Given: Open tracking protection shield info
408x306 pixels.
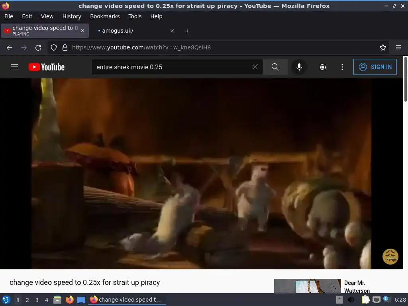Looking at the screenshot, I should tap(54, 47).
